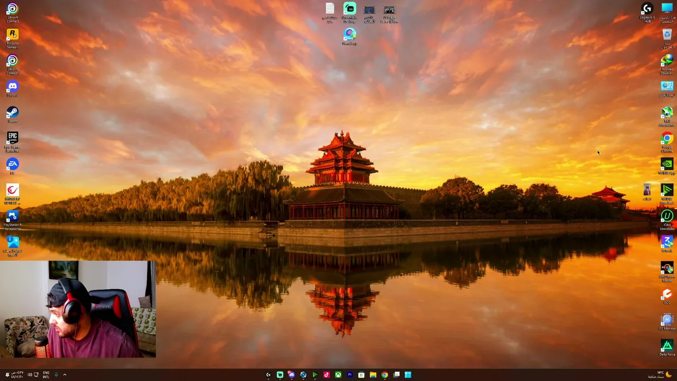Select the AMD Ryzen Master shortcut
Image resolution: width=677 pixels, height=381 pixels.
[667, 272]
